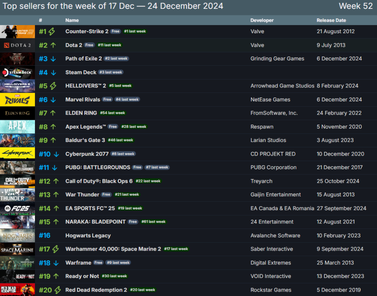
Task: Click the Hogwarts Legacy game name
Action: point(88,236)
